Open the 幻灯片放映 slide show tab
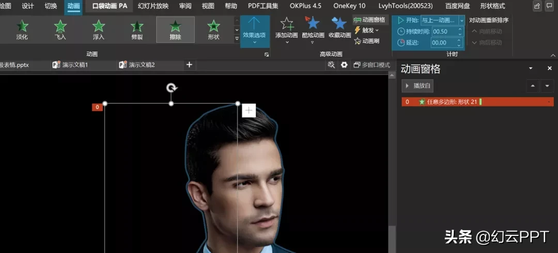 pyautogui.click(x=153, y=6)
